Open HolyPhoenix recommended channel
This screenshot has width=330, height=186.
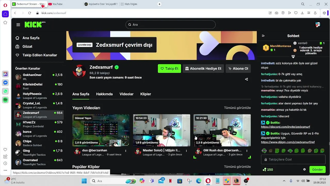pos(39,96)
